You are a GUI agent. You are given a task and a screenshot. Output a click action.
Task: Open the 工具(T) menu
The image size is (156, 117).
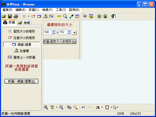(x=61, y=10)
